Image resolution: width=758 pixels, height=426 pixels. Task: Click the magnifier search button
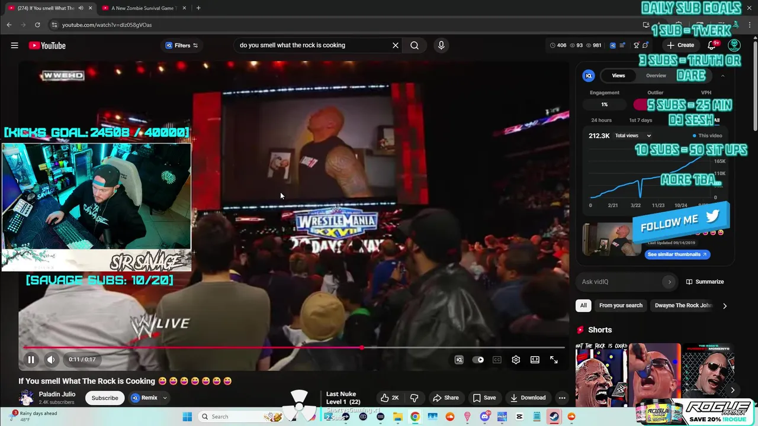tap(415, 46)
